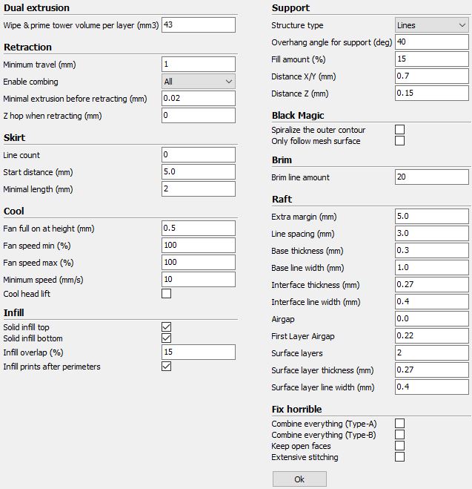Click the Overhang angle for support field
Viewport: 472px width, 489px height.
pos(431,42)
